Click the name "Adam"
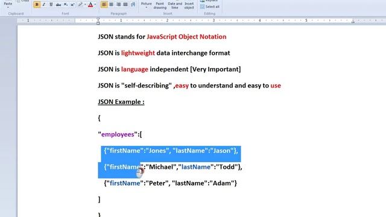386x217 pixels. [x=222, y=183]
